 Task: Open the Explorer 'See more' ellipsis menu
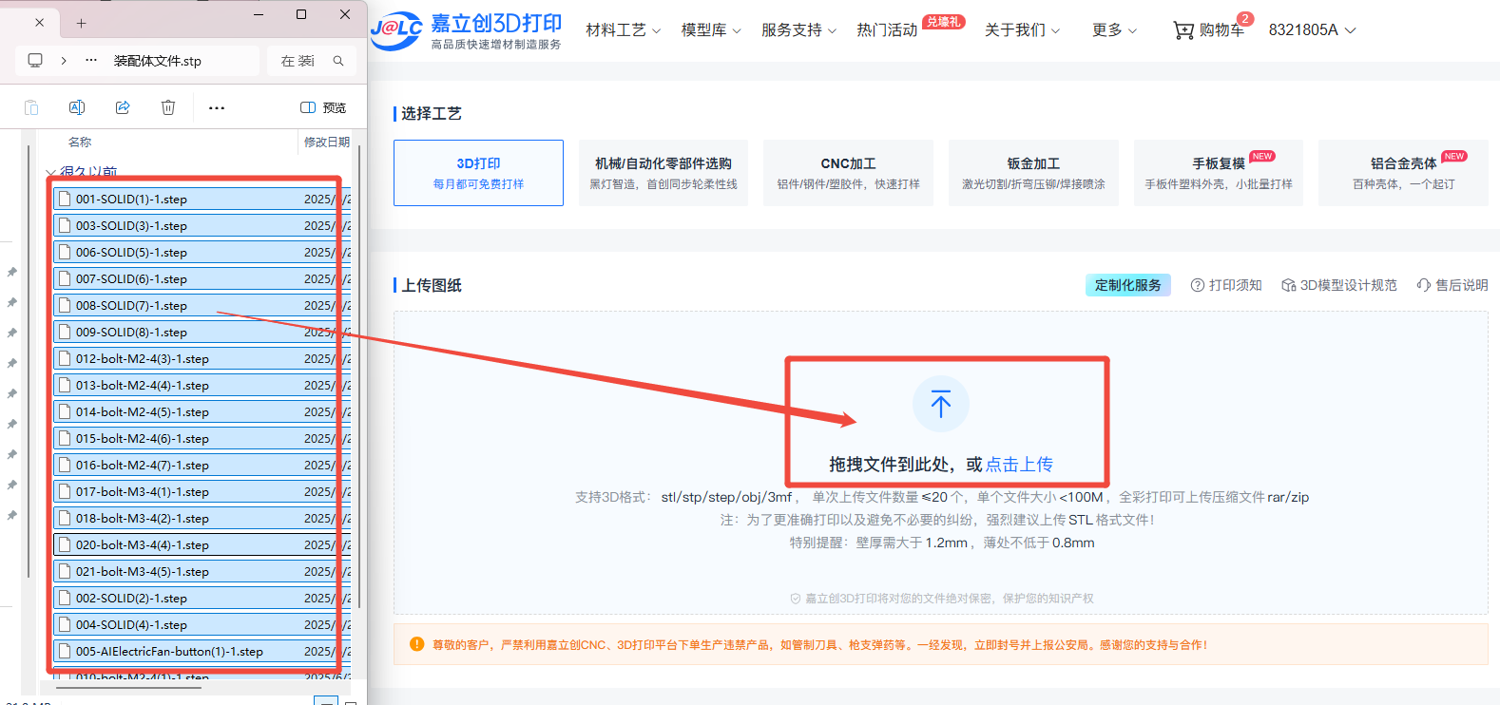[217, 107]
